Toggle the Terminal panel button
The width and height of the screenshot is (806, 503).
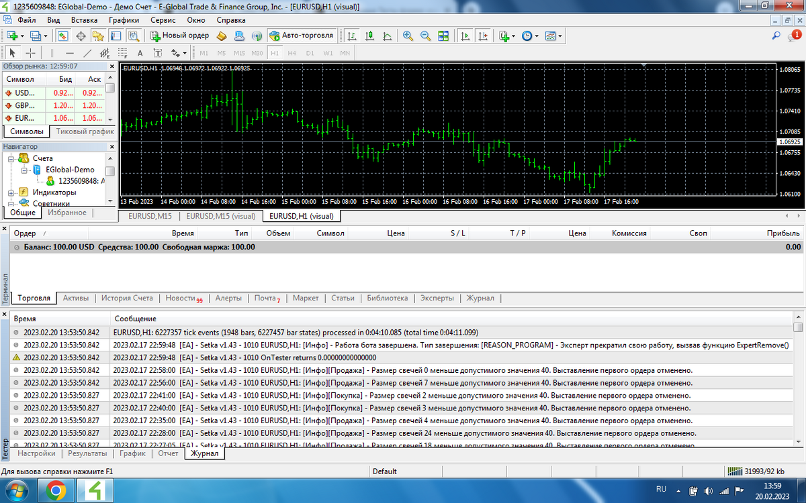tap(116, 36)
